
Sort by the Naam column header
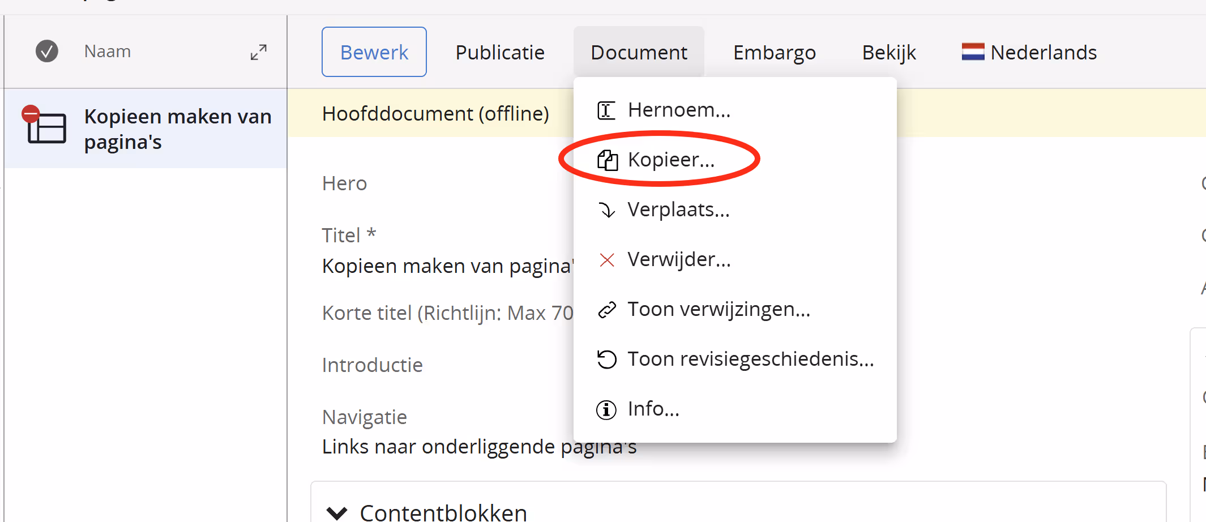pos(108,52)
